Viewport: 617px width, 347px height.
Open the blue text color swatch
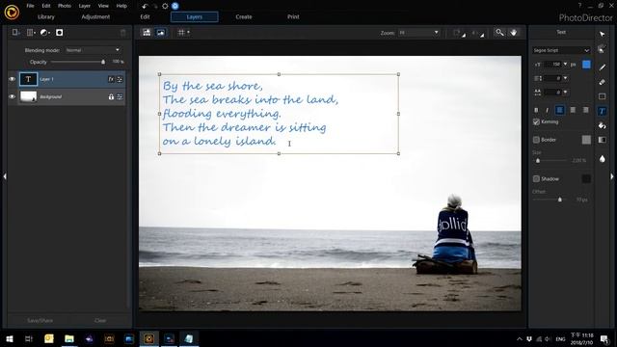(x=586, y=65)
